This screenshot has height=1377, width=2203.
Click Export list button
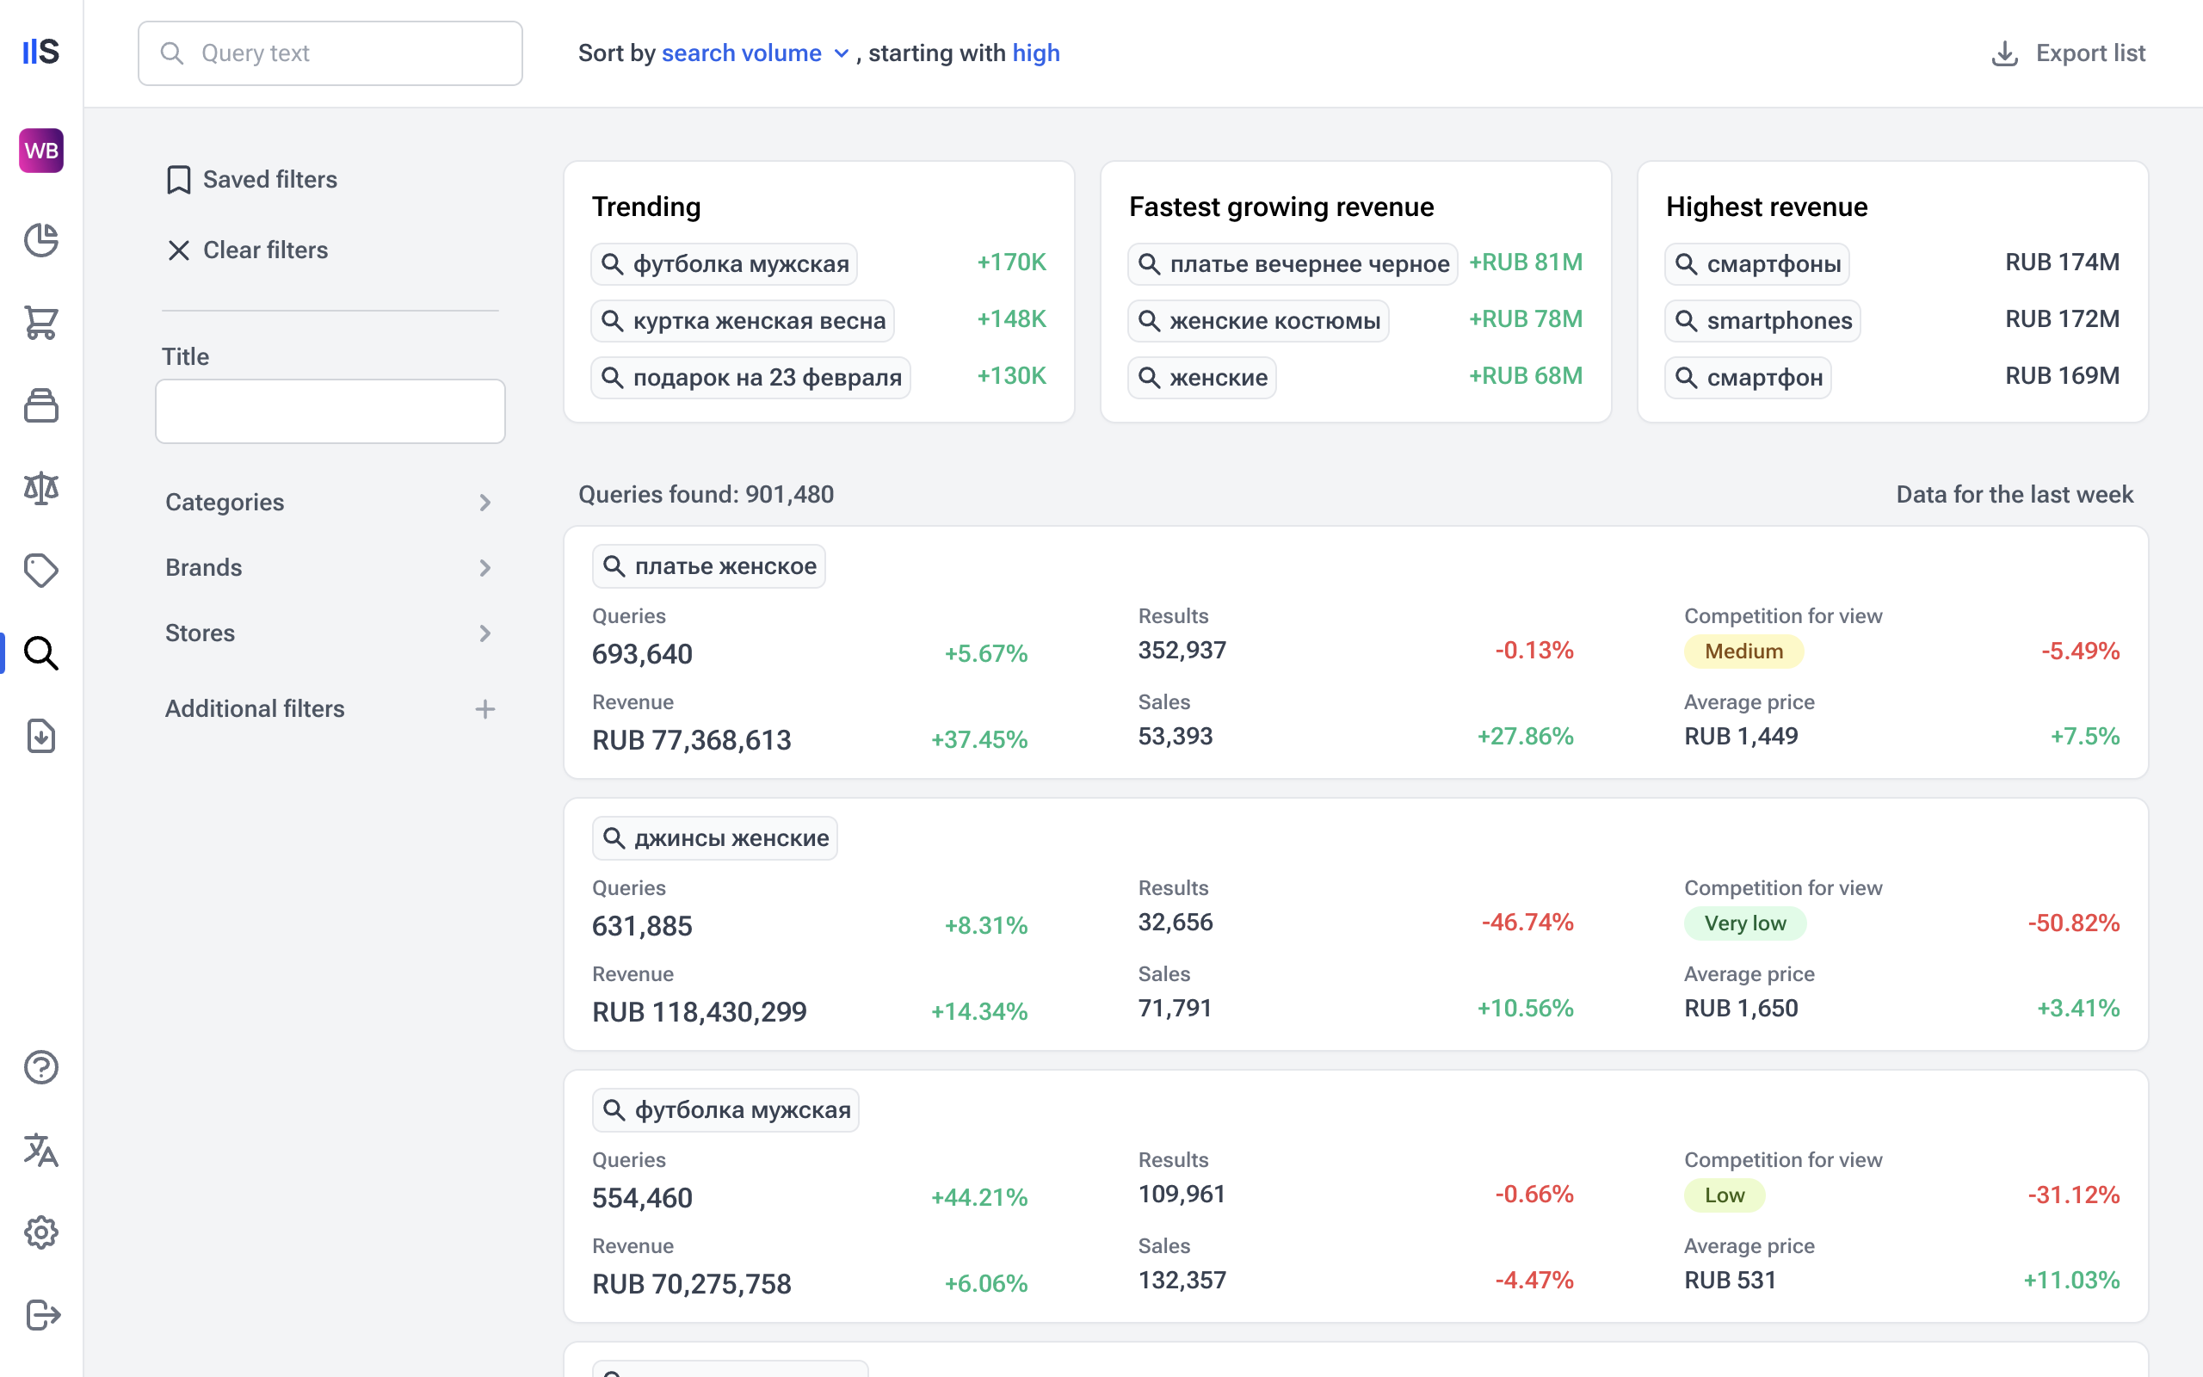click(2068, 52)
